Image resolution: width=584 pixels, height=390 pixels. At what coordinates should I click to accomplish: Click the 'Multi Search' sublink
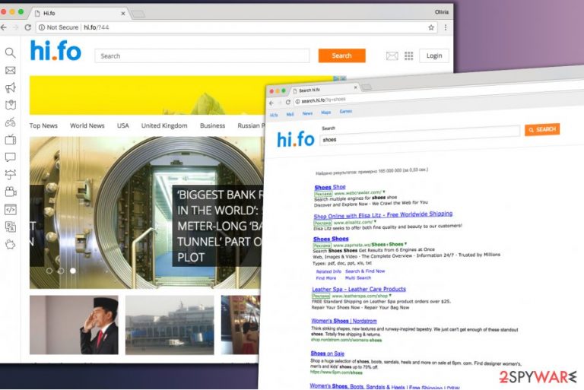[x=358, y=278]
